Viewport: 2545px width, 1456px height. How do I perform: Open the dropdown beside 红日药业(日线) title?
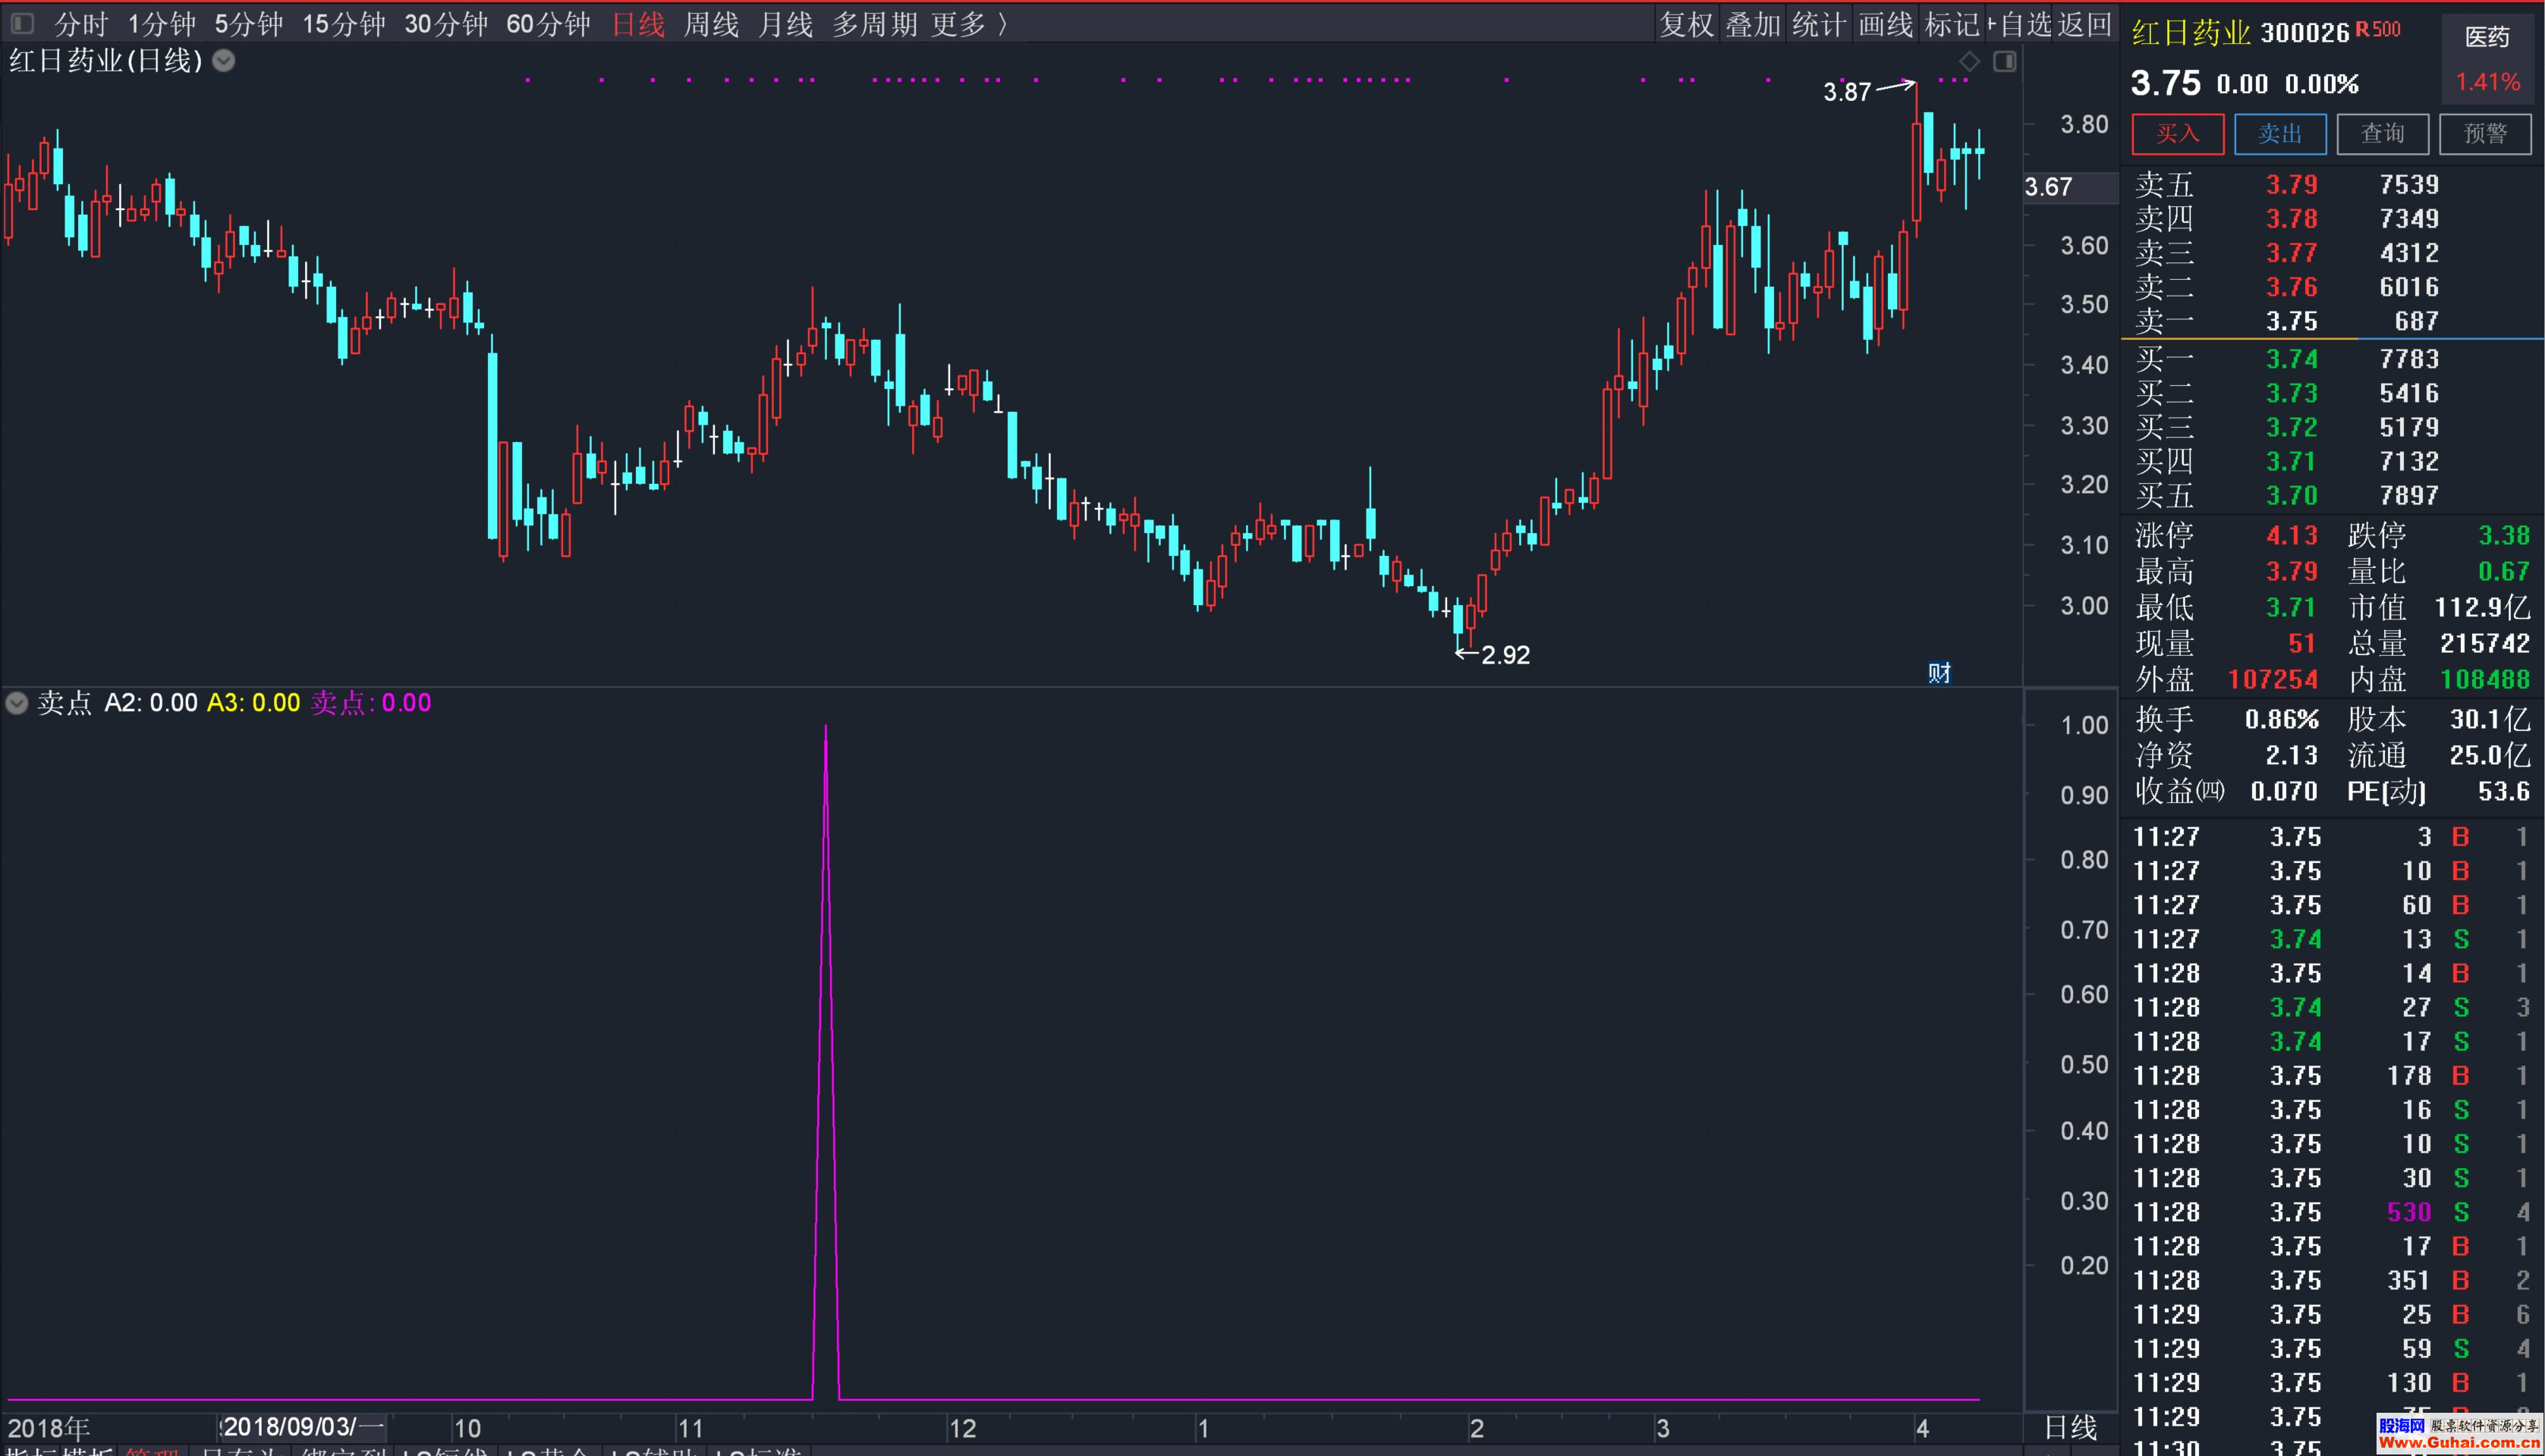pos(224,61)
